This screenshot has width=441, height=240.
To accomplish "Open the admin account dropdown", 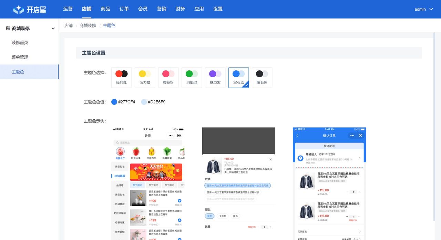I will (x=423, y=9).
